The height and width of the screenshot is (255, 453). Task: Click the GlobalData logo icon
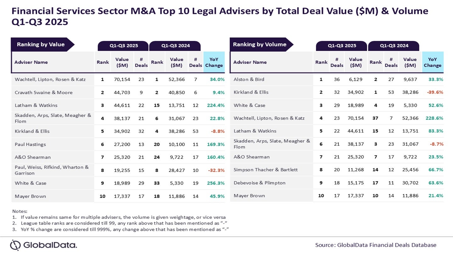pyautogui.click(x=15, y=245)
